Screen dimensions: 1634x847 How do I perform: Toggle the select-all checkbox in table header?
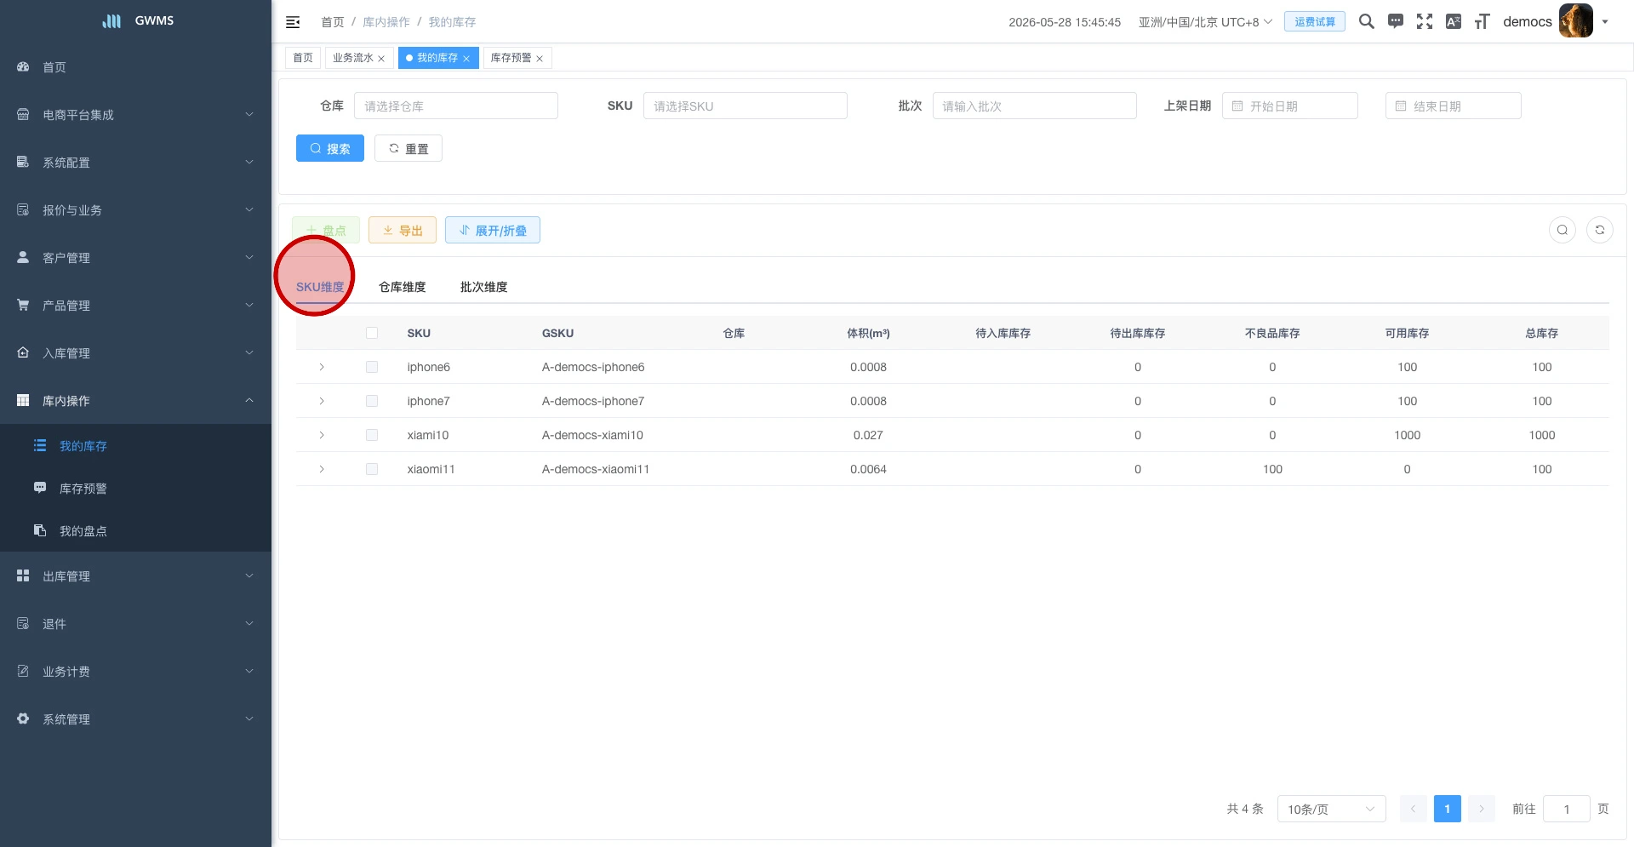click(x=372, y=333)
